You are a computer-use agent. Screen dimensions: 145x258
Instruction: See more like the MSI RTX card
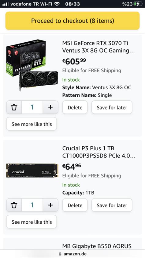click(32, 124)
